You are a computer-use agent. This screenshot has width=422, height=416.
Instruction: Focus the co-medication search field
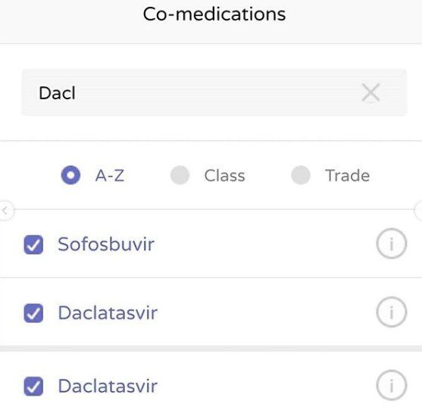click(x=214, y=92)
